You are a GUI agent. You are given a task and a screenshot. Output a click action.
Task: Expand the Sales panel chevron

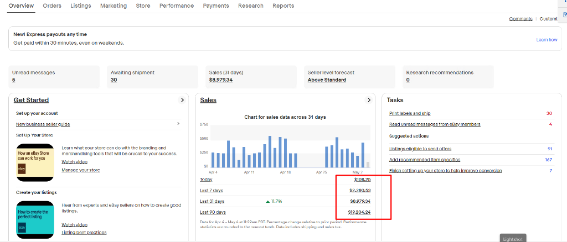(x=369, y=100)
